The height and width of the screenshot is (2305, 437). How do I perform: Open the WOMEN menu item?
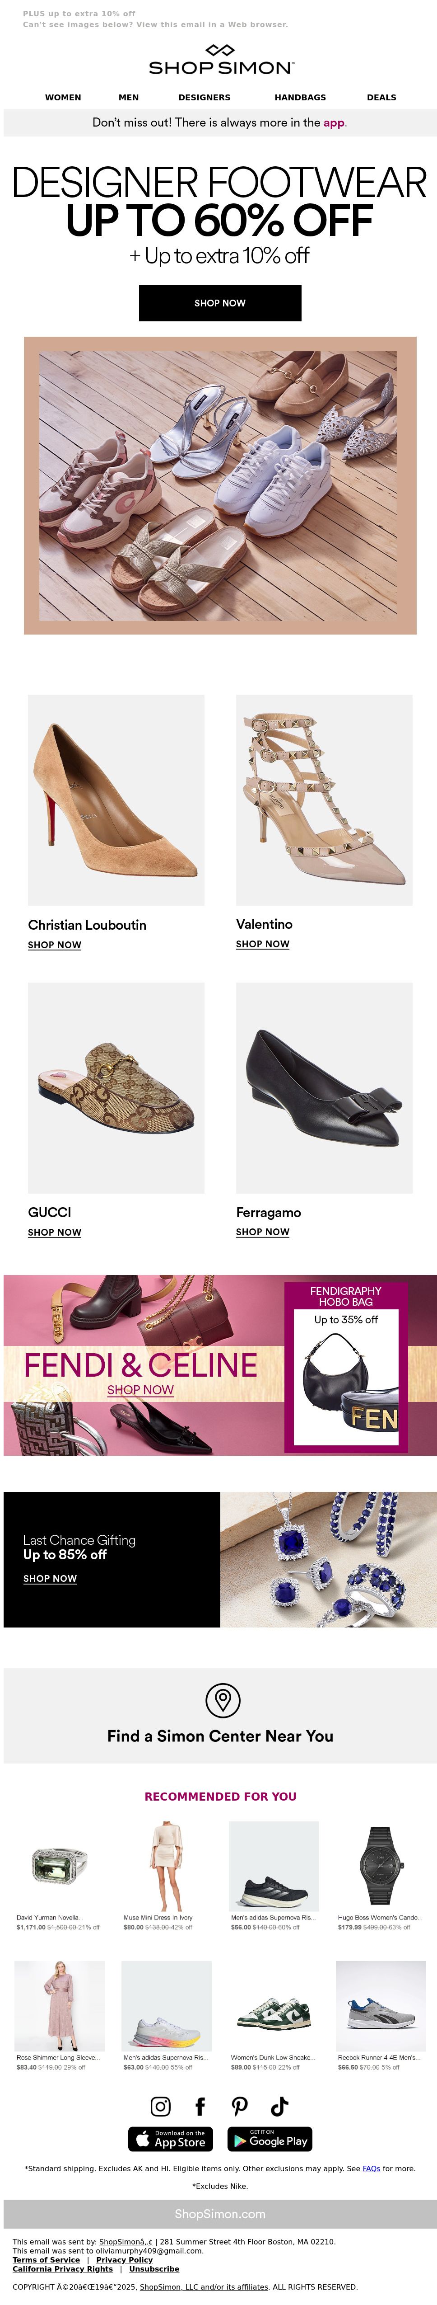pos(63,98)
